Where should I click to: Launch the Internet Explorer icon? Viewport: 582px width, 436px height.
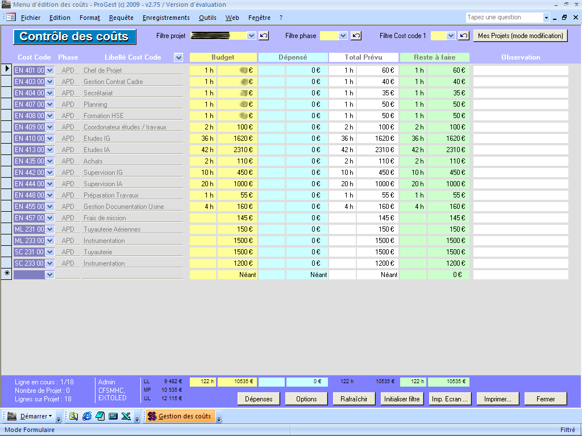87,416
